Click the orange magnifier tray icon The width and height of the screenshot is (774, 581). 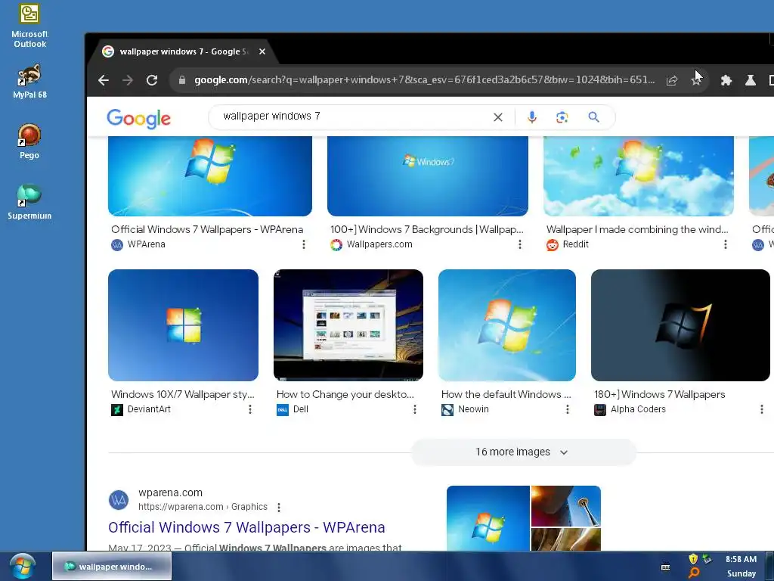pyautogui.click(x=694, y=573)
